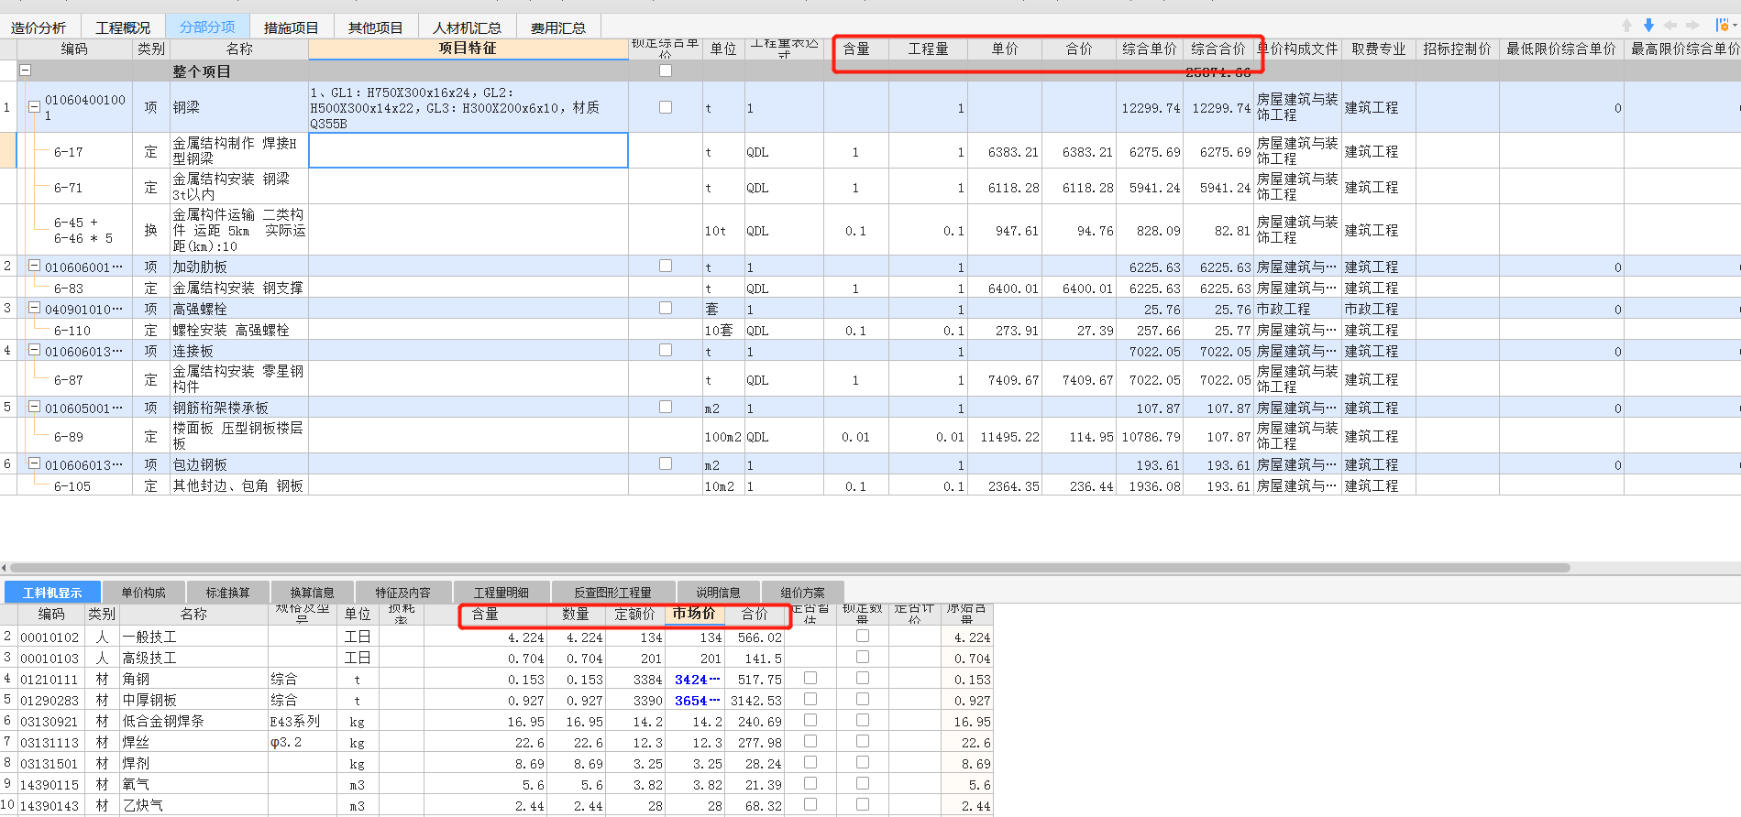Collapse the 整个项目 root row
The image size is (1741, 817).
(26, 71)
